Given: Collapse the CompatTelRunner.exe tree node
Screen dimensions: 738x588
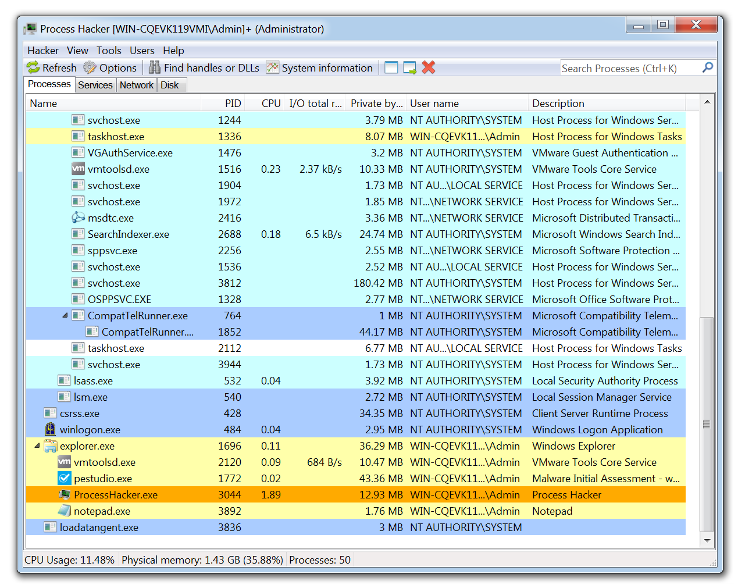Looking at the screenshot, I should (x=65, y=315).
